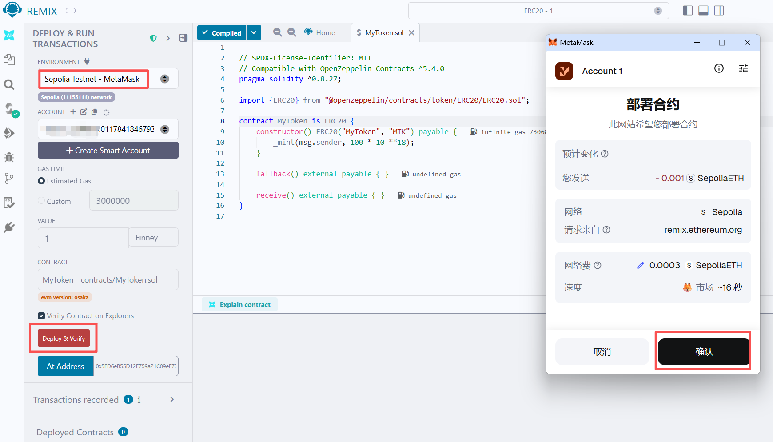Expand the Transactions recorded section chevron

(x=172, y=399)
